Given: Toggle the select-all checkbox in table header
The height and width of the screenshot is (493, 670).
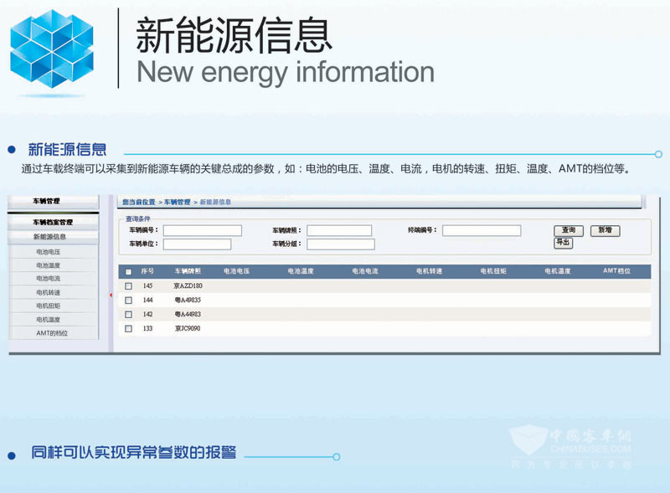Looking at the screenshot, I should [x=128, y=272].
